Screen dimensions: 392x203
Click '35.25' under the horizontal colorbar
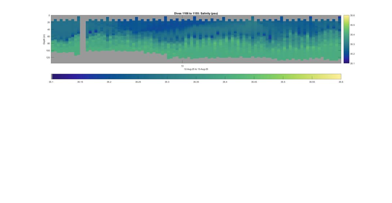(x=138, y=82)
